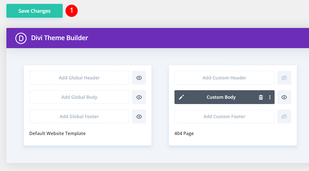Select the 404 Page template card

184,133
